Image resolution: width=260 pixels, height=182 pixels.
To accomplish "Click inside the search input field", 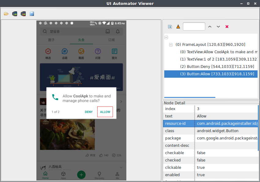I will tap(194, 27).
